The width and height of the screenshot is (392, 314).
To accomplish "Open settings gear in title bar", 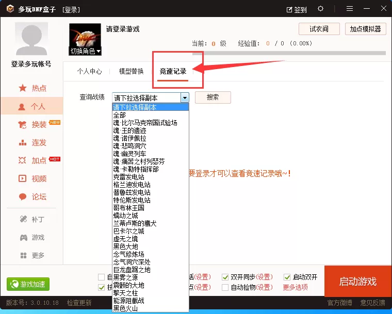I will 320,9.
